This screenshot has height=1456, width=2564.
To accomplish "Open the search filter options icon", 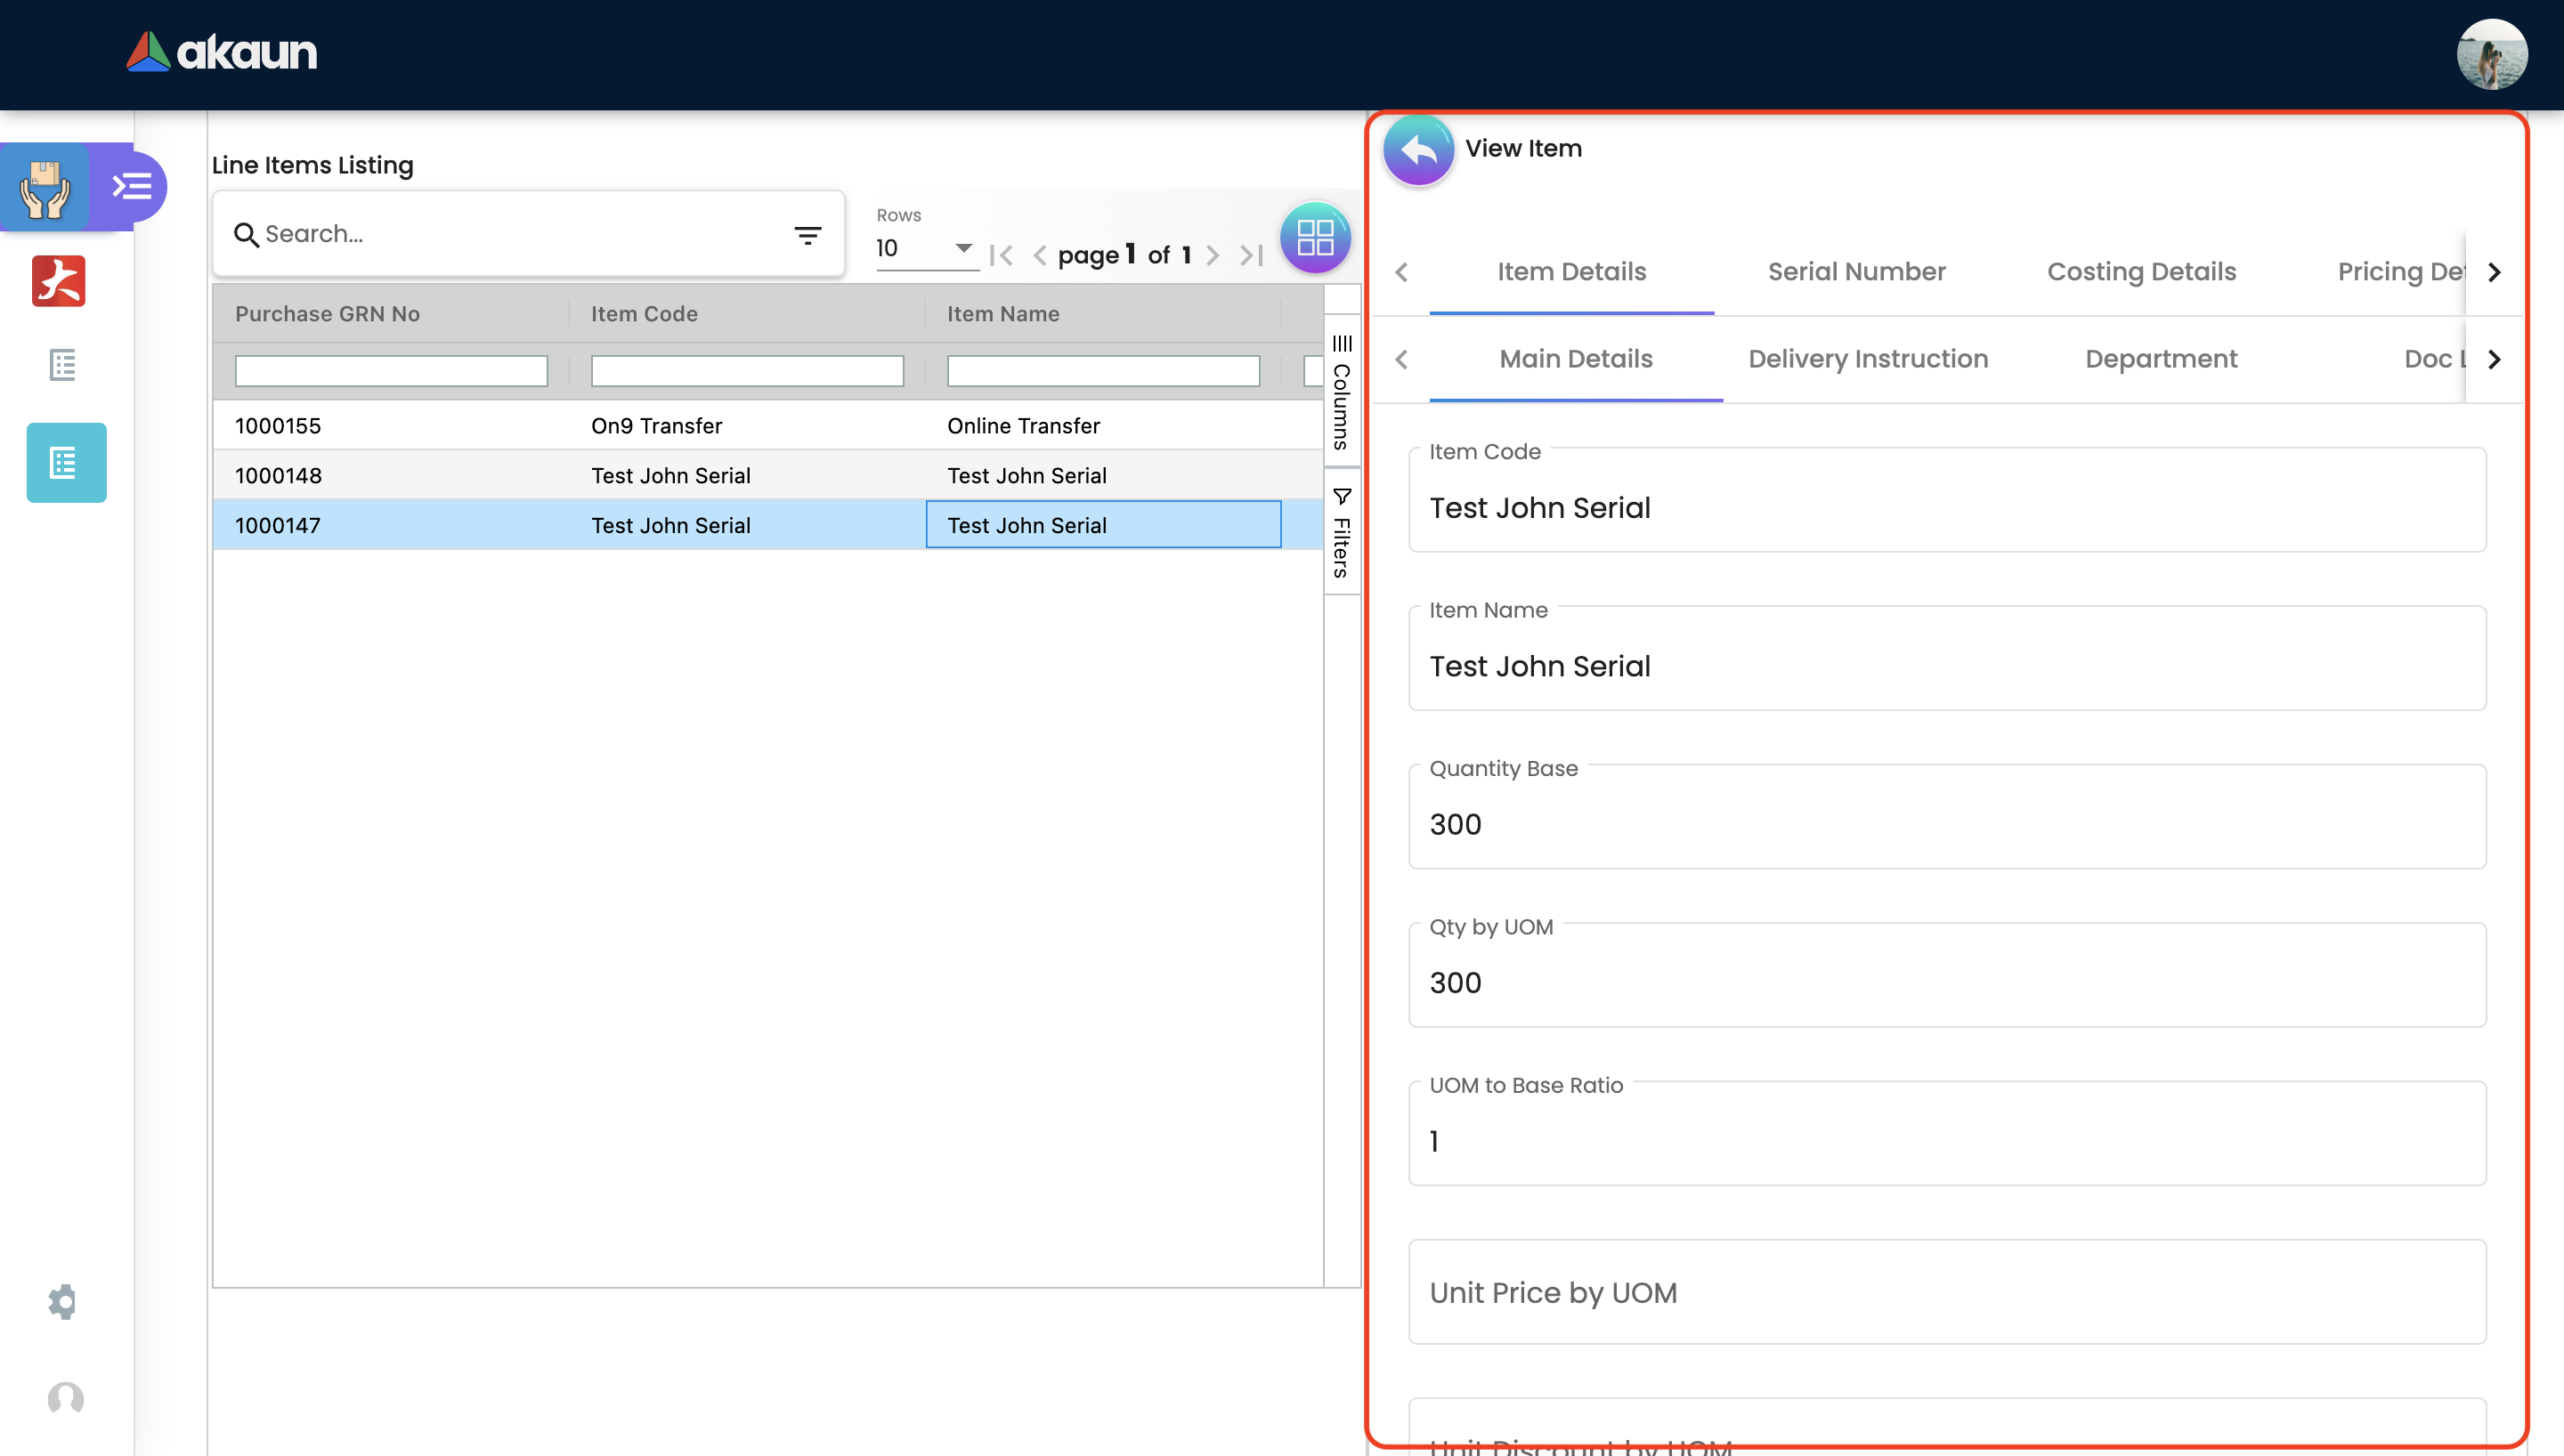I will pos(807,235).
